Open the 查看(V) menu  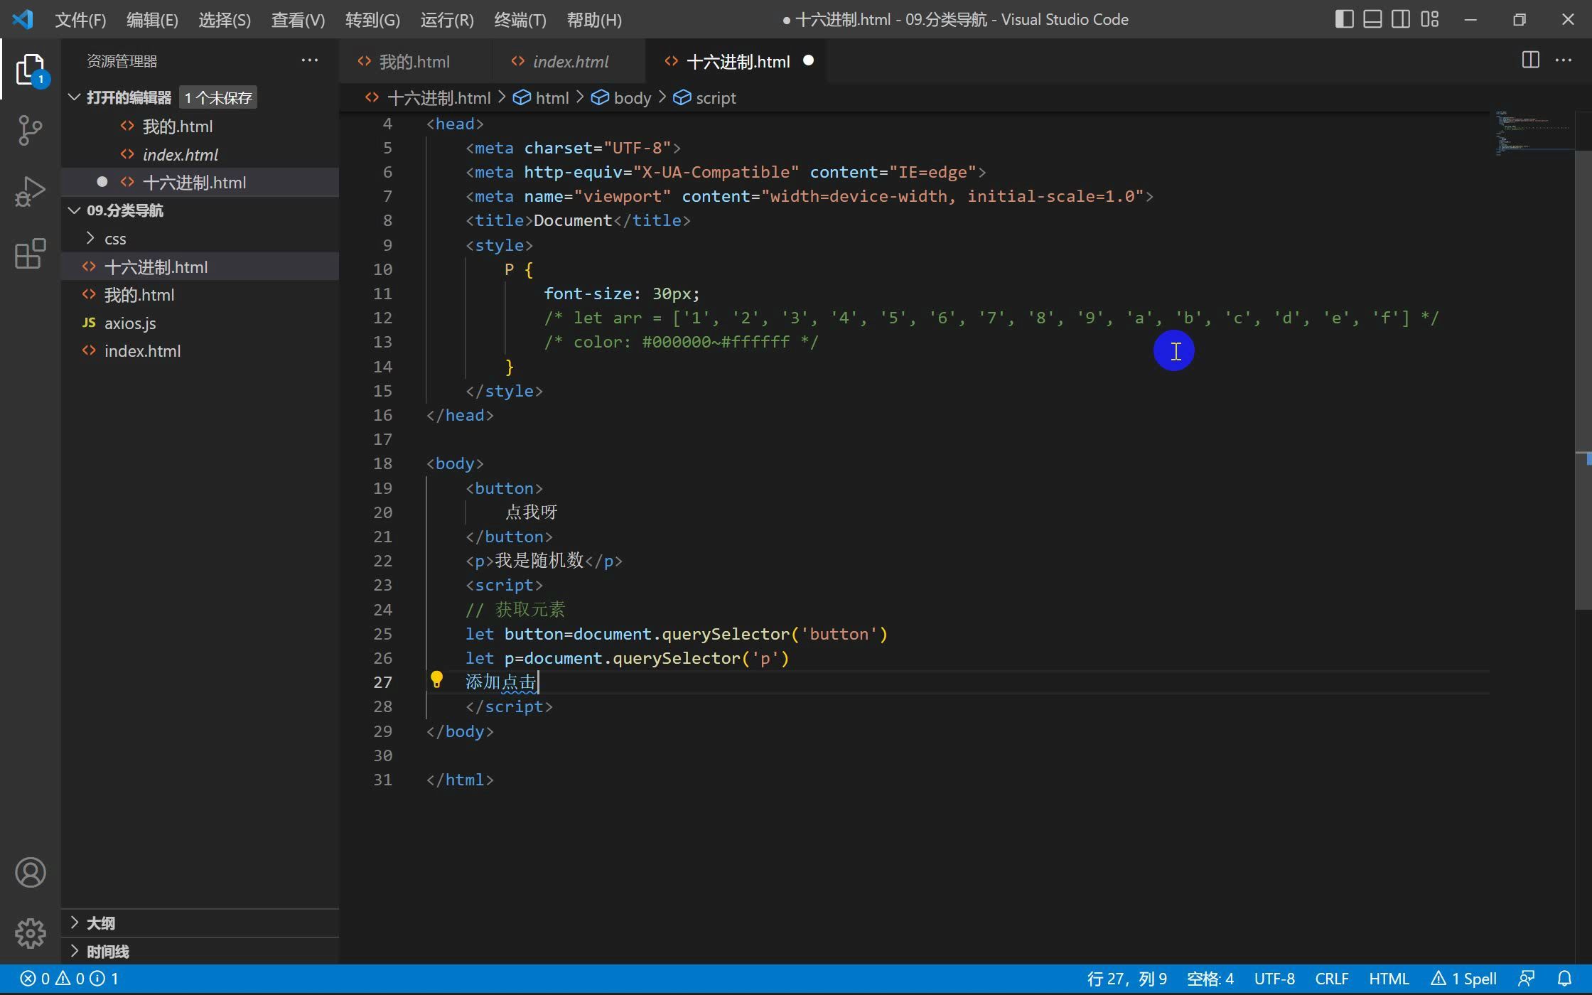[x=298, y=20]
